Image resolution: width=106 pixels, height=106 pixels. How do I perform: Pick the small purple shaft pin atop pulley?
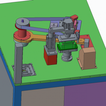[x=23, y=21]
